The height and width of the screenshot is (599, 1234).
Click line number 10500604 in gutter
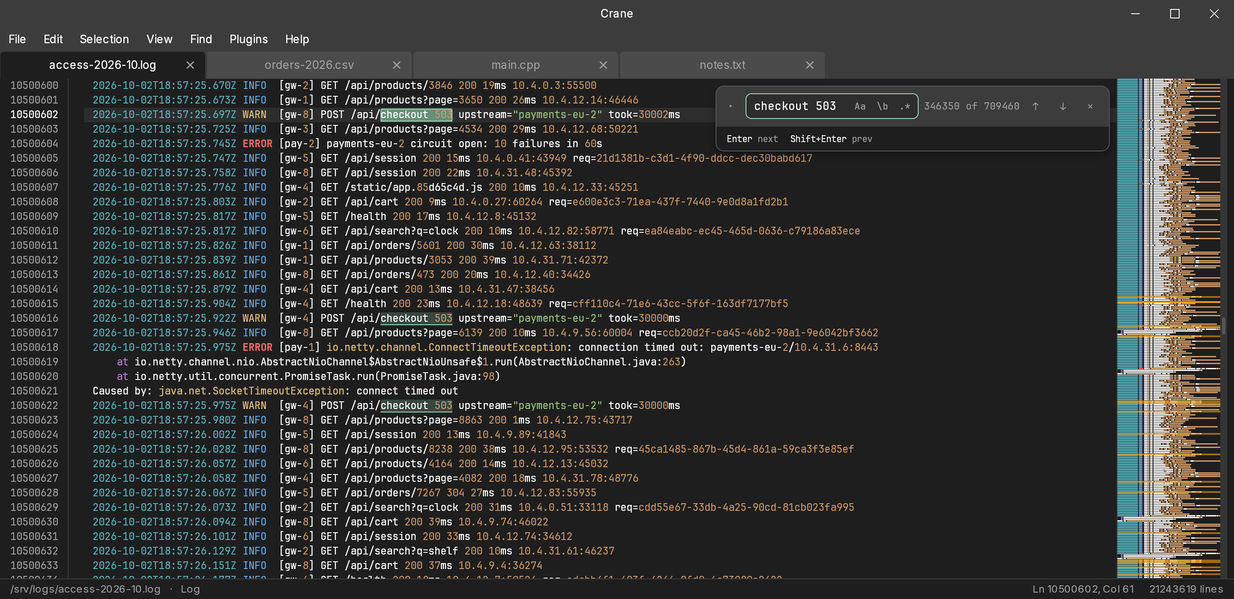point(34,143)
